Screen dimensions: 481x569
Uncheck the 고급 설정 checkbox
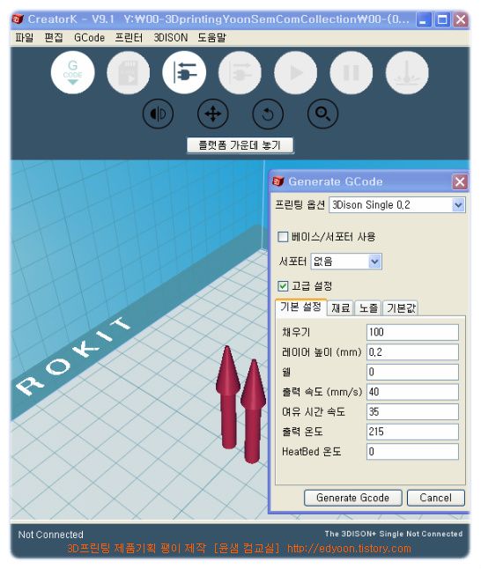click(x=283, y=286)
